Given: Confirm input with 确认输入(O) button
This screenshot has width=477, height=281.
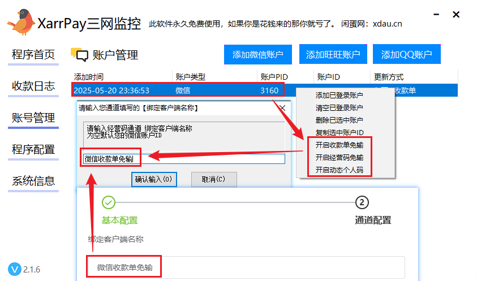Looking at the screenshot, I should pyautogui.click(x=154, y=179).
